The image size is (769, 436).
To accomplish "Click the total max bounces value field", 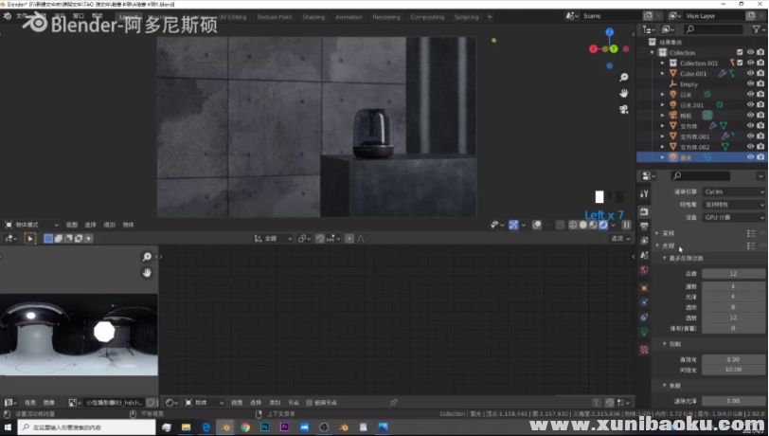I will 733,273.
